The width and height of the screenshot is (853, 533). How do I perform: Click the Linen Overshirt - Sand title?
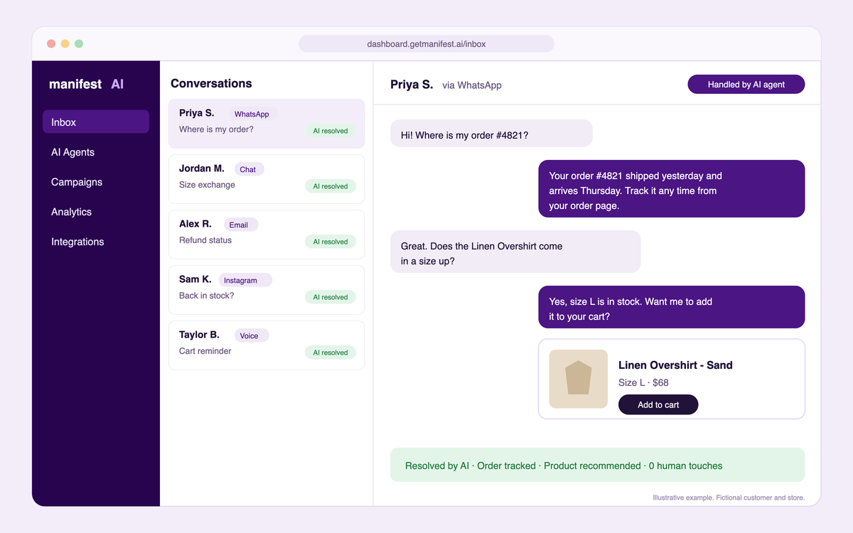coord(675,365)
